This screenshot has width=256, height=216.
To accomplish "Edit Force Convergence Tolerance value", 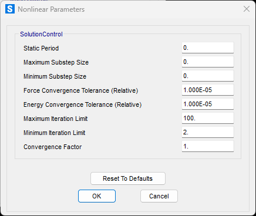I will pos(208,90).
